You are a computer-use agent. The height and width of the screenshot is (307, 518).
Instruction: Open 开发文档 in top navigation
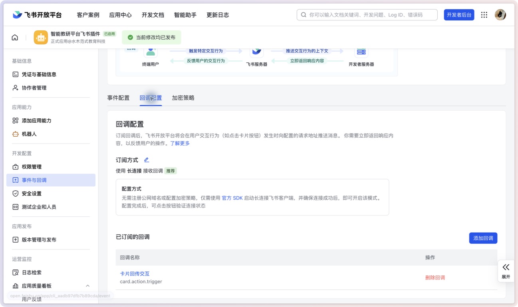coord(153,15)
